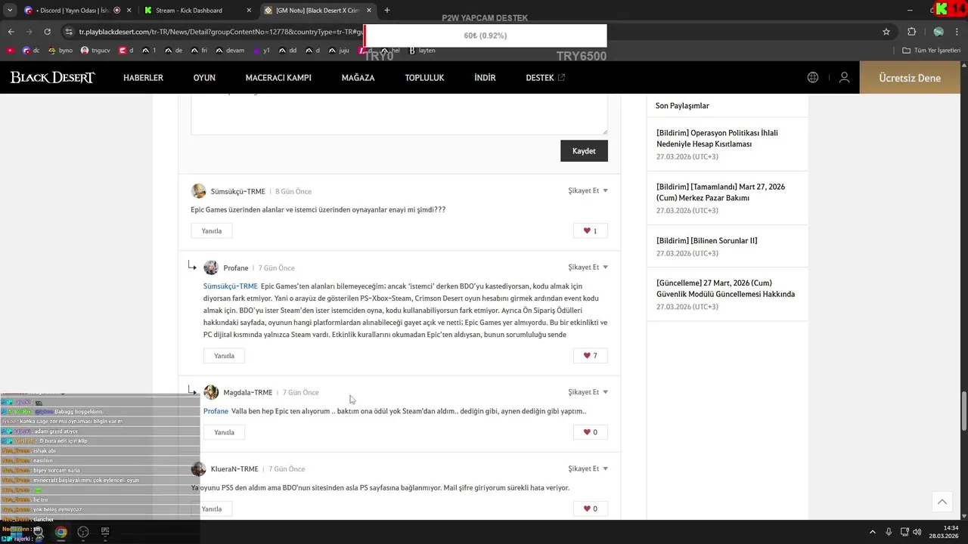Expand 'Şikayet Et' on Profane's comment

(x=588, y=267)
